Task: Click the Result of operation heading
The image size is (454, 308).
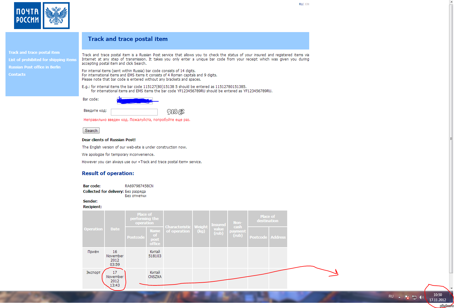Action: click(108, 173)
